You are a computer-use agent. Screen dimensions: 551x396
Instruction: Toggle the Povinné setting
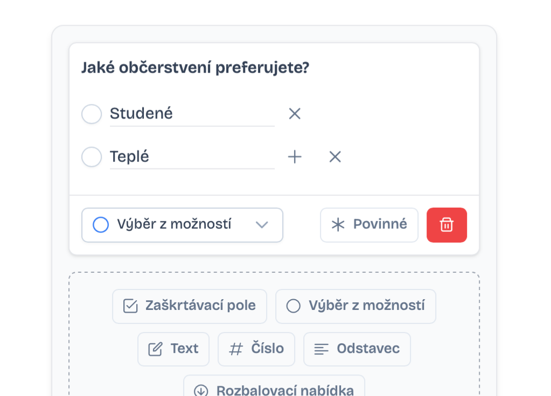pos(368,224)
